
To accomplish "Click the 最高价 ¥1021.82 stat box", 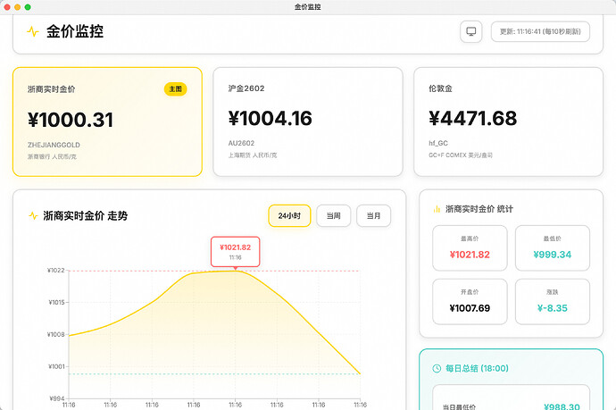I will (470, 247).
